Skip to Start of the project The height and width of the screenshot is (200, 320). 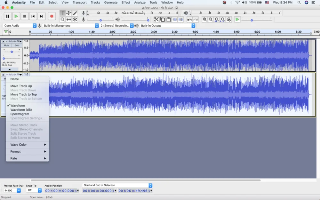click(x=33, y=16)
